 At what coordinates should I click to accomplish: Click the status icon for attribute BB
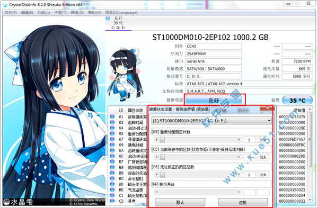(x=112, y=173)
